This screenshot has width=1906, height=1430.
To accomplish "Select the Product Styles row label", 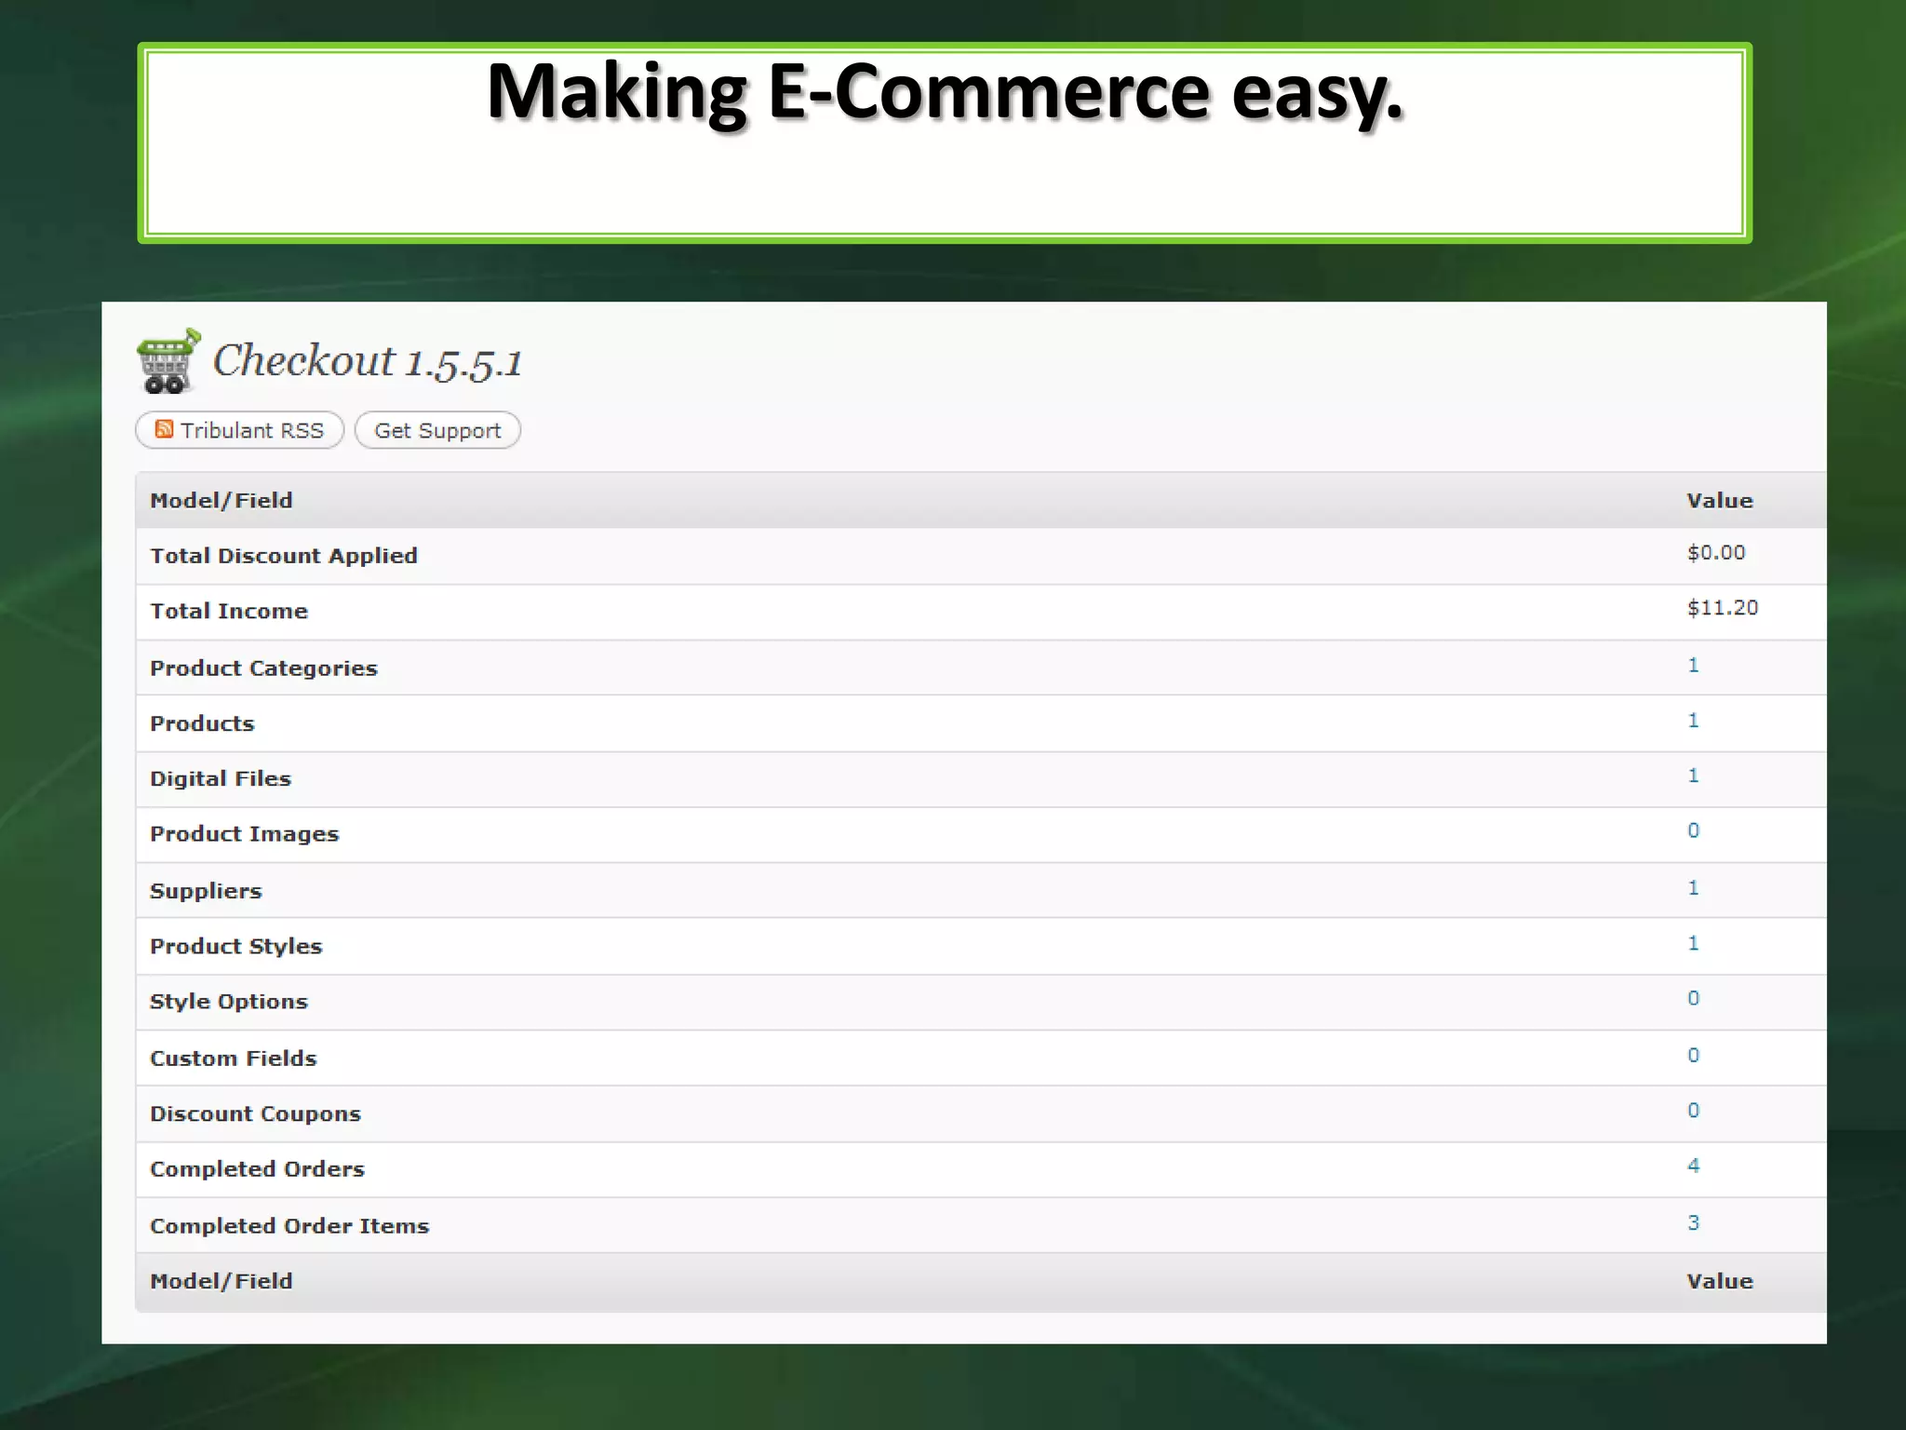I will pos(235,946).
